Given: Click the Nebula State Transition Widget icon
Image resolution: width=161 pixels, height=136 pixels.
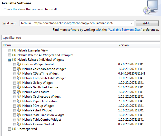Looking at the screenshot, I should (19, 115).
